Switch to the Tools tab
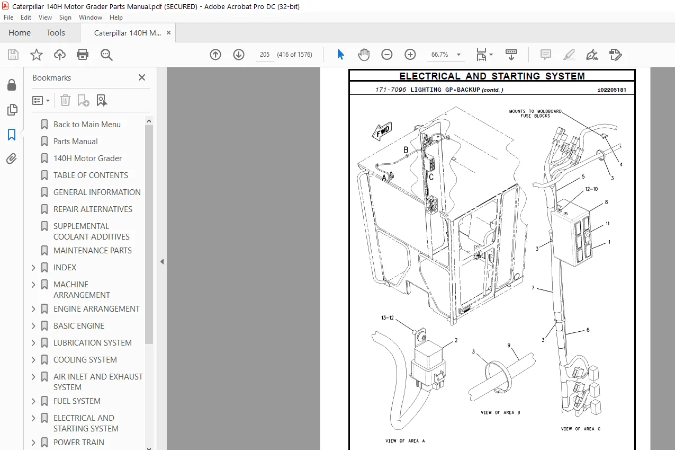Screen dimensions: 675x450 pos(56,33)
